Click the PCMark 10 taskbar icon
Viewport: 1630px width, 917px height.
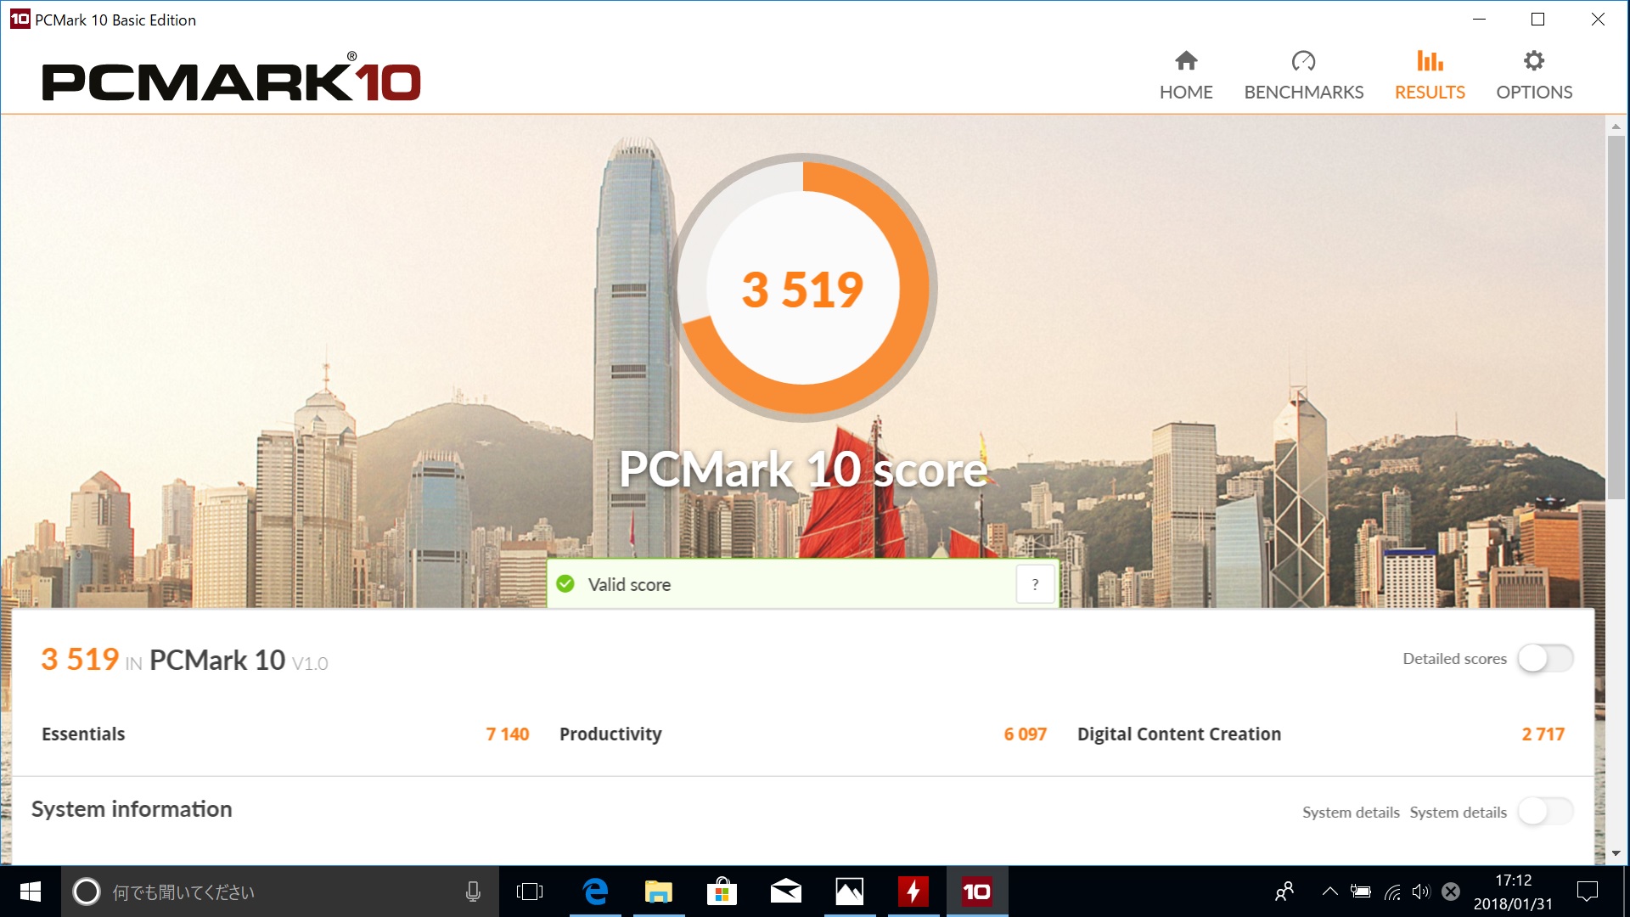tap(977, 892)
